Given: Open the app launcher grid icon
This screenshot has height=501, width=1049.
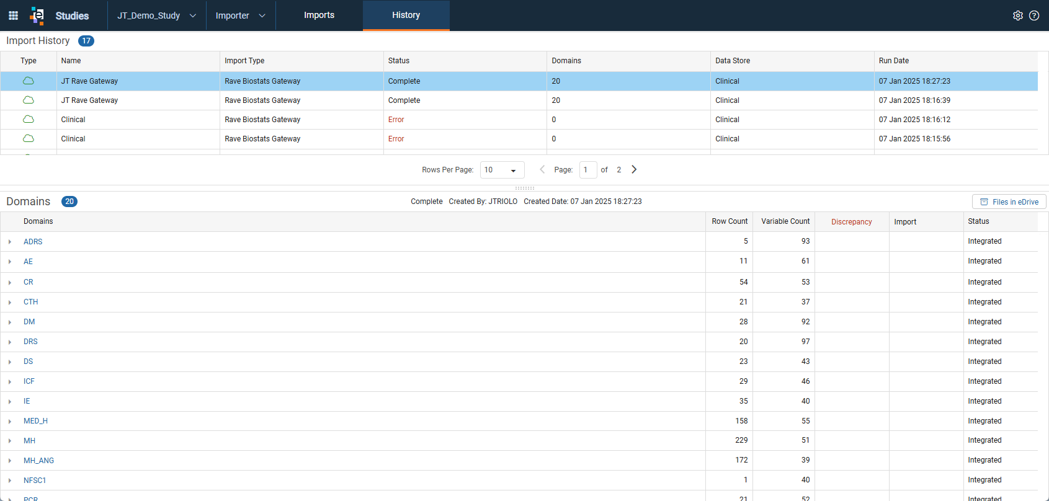Looking at the screenshot, I should pos(13,16).
